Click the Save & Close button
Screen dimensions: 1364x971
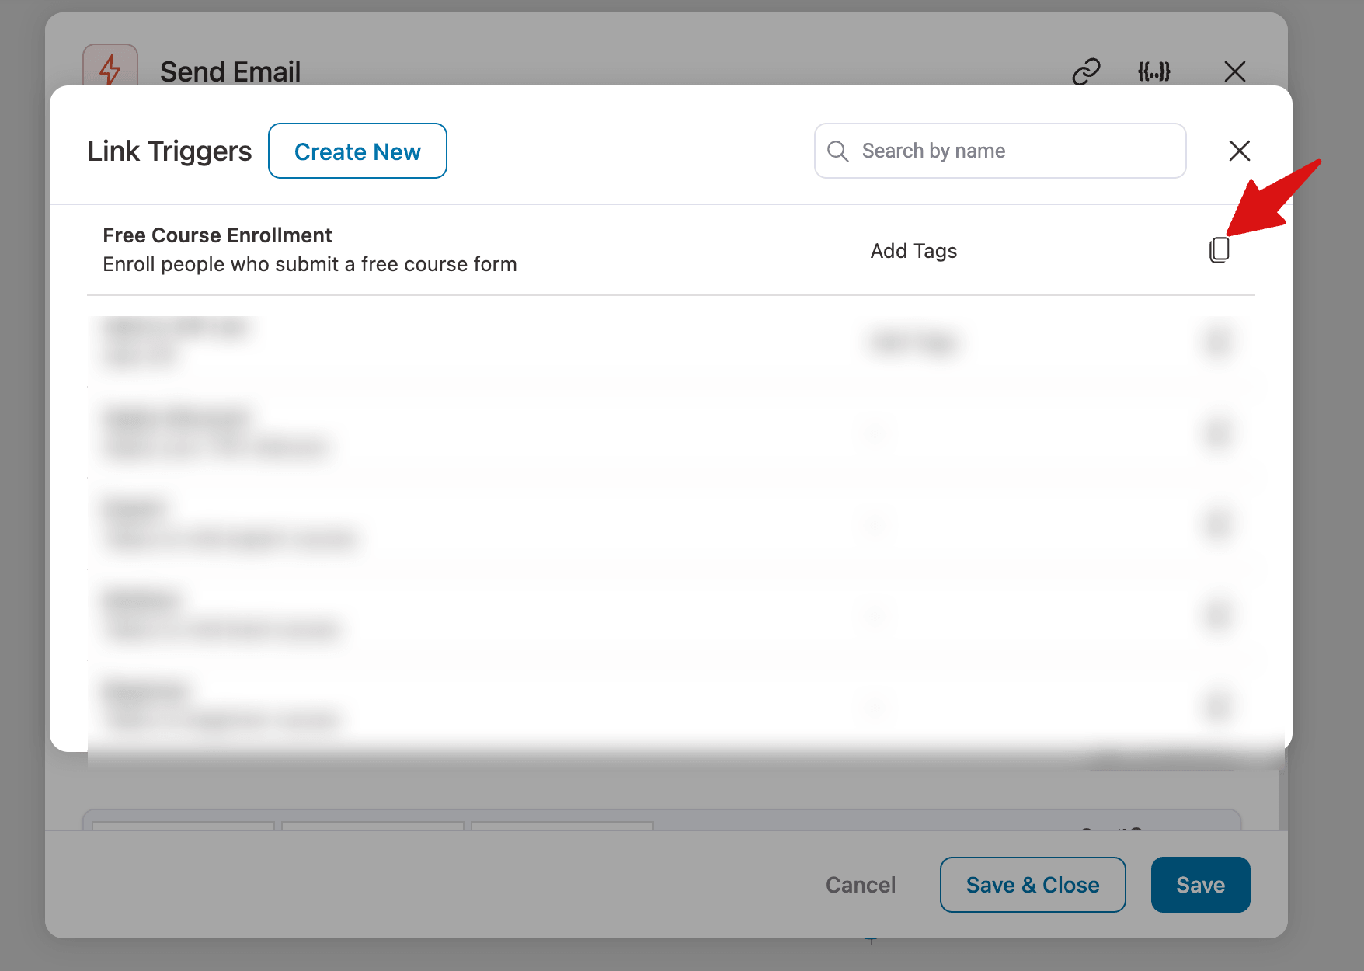(1032, 885)
